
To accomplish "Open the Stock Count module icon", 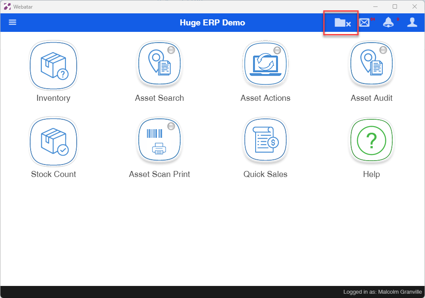I will point(53,141).
